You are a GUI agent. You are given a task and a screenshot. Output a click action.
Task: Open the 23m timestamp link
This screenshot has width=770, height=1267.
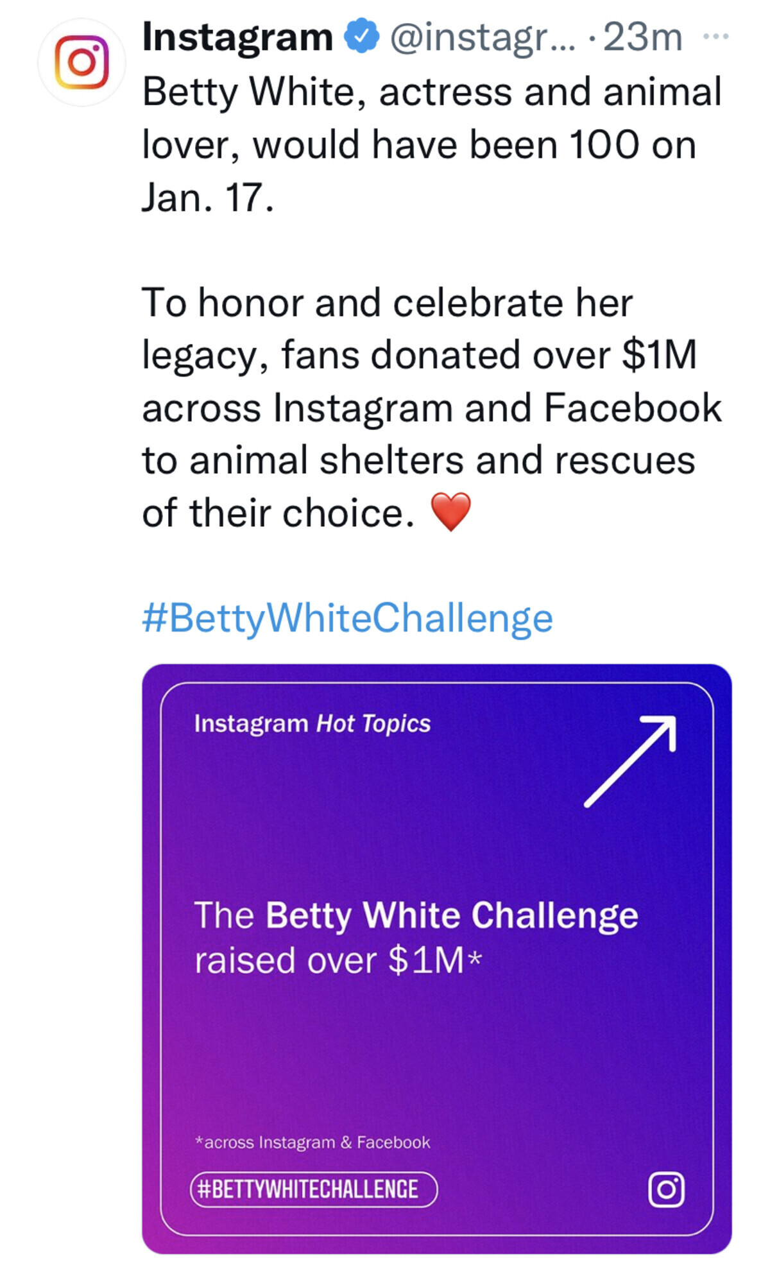point(642,37)
